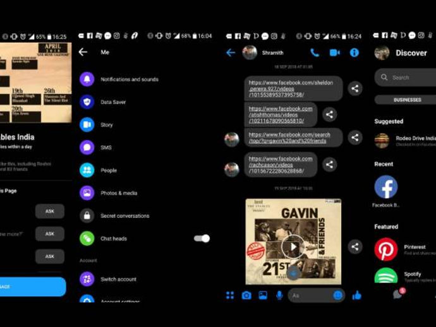Share the Gavin & Friends video
This screenshot has height=327, width=436.
pyautogui.click(x=355, y=247)
